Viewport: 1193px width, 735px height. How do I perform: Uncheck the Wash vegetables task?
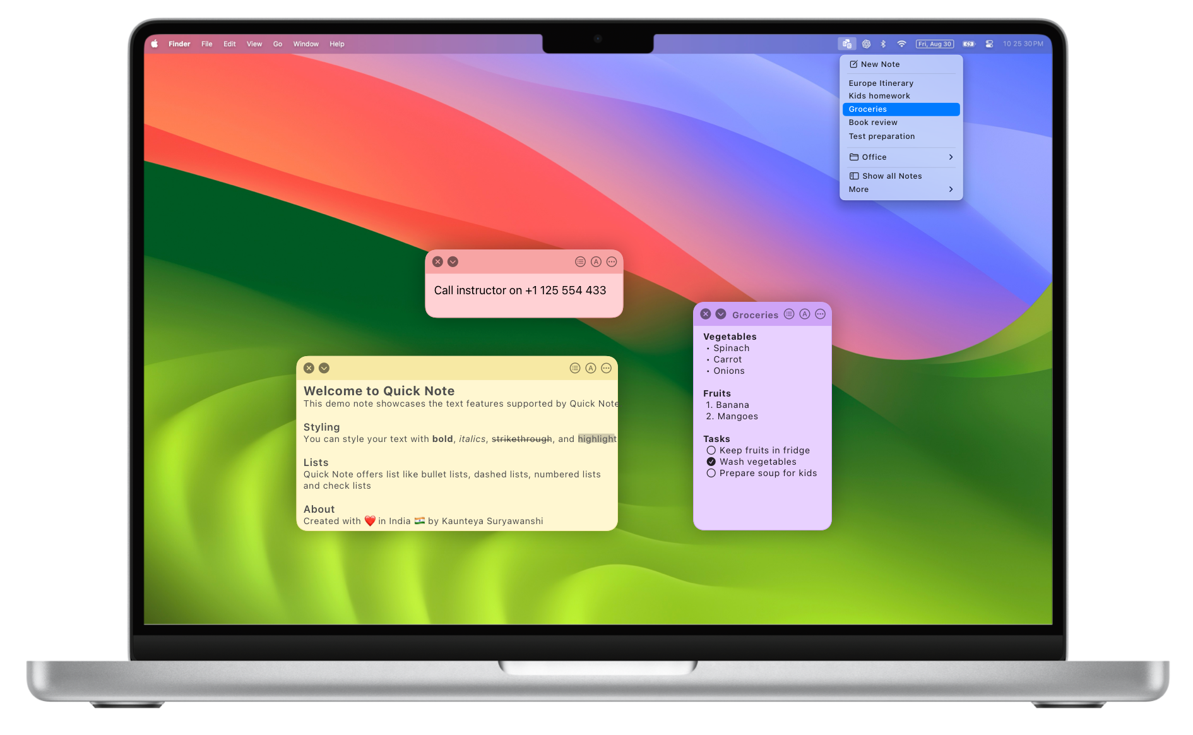pyautogui.click(x=711, y=462)
